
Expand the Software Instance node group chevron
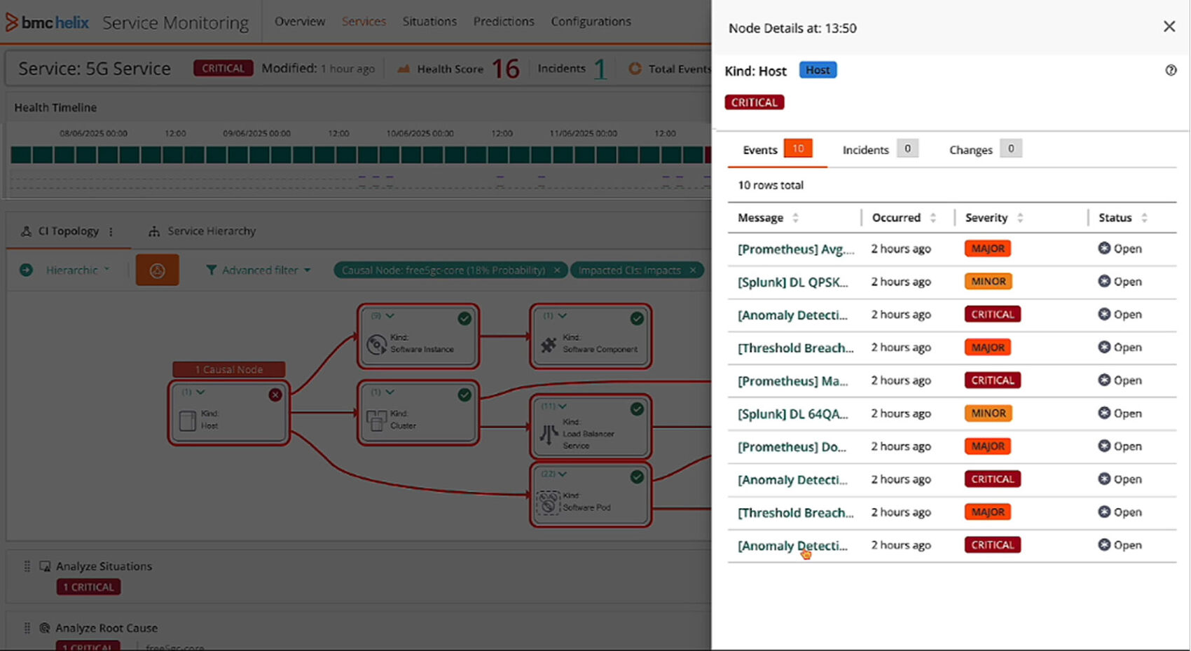[x=390, y=316]
